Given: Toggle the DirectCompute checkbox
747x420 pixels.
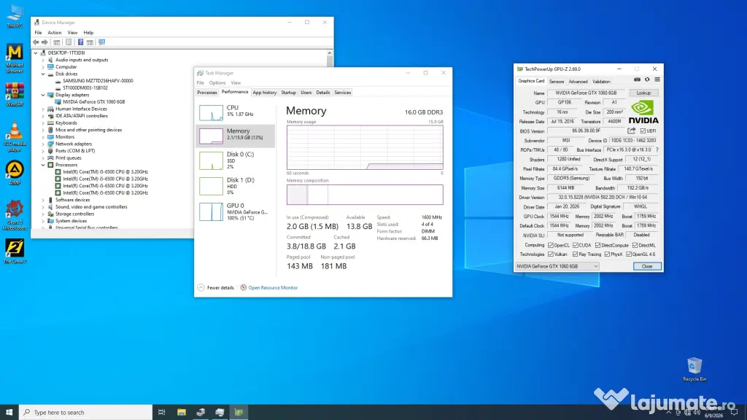Looking at the screenshot, I should [598, 245].
